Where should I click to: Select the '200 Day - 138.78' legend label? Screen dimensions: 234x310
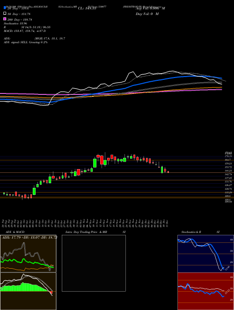point(20,20)
